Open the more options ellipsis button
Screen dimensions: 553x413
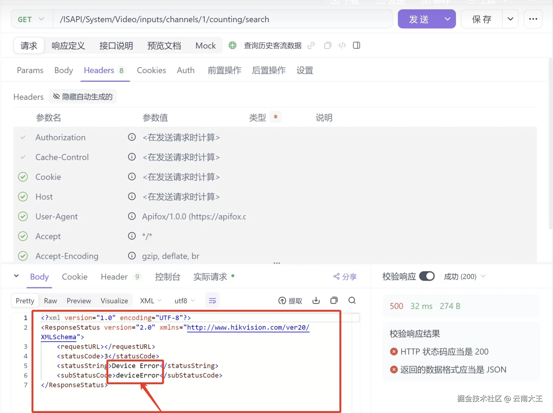coord(533,19)
